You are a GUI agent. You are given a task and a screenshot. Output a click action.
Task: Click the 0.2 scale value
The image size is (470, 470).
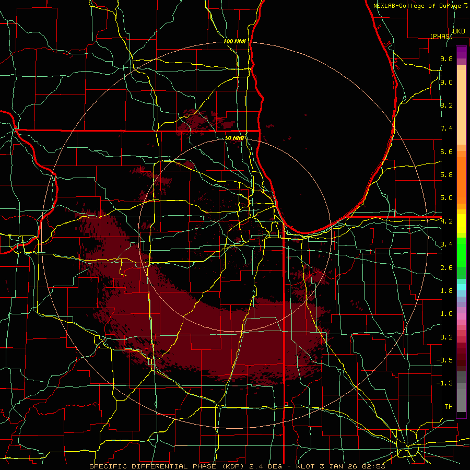click(446, 337)
